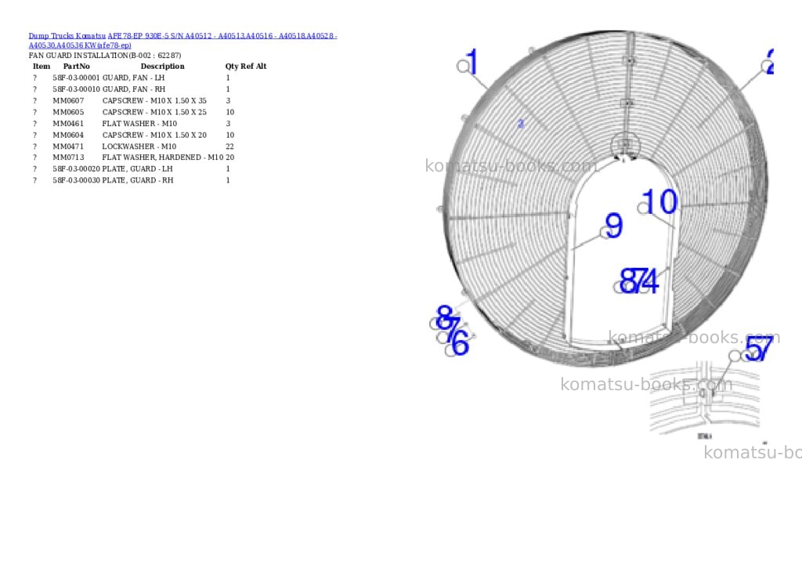This screenshot has height=568, width=802.
Task: Select the "FAN GUARD INSTALLATION(B-002 : 62287)" title
Action: pos(105,56)
